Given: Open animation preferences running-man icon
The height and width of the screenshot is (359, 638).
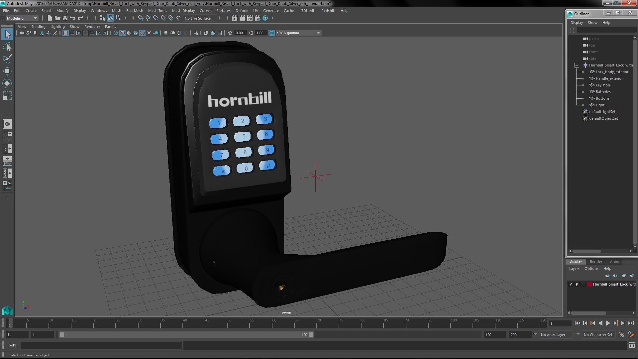Looking at the screenshot, I should 631,335.
